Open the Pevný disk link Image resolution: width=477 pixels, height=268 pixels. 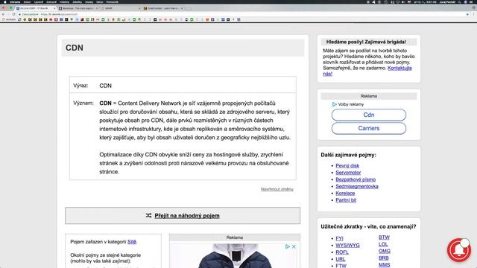(347, 165)
